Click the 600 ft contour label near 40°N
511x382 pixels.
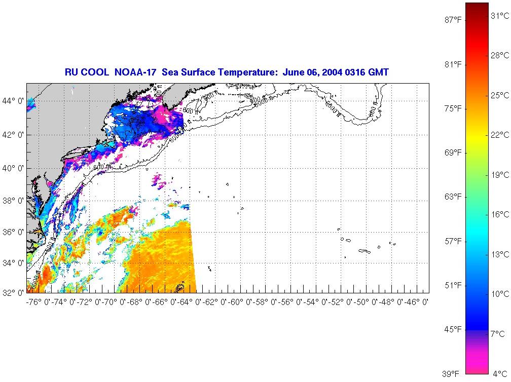point(102,167)
